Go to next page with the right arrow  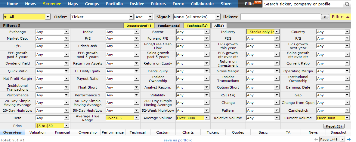coord(348,139)
